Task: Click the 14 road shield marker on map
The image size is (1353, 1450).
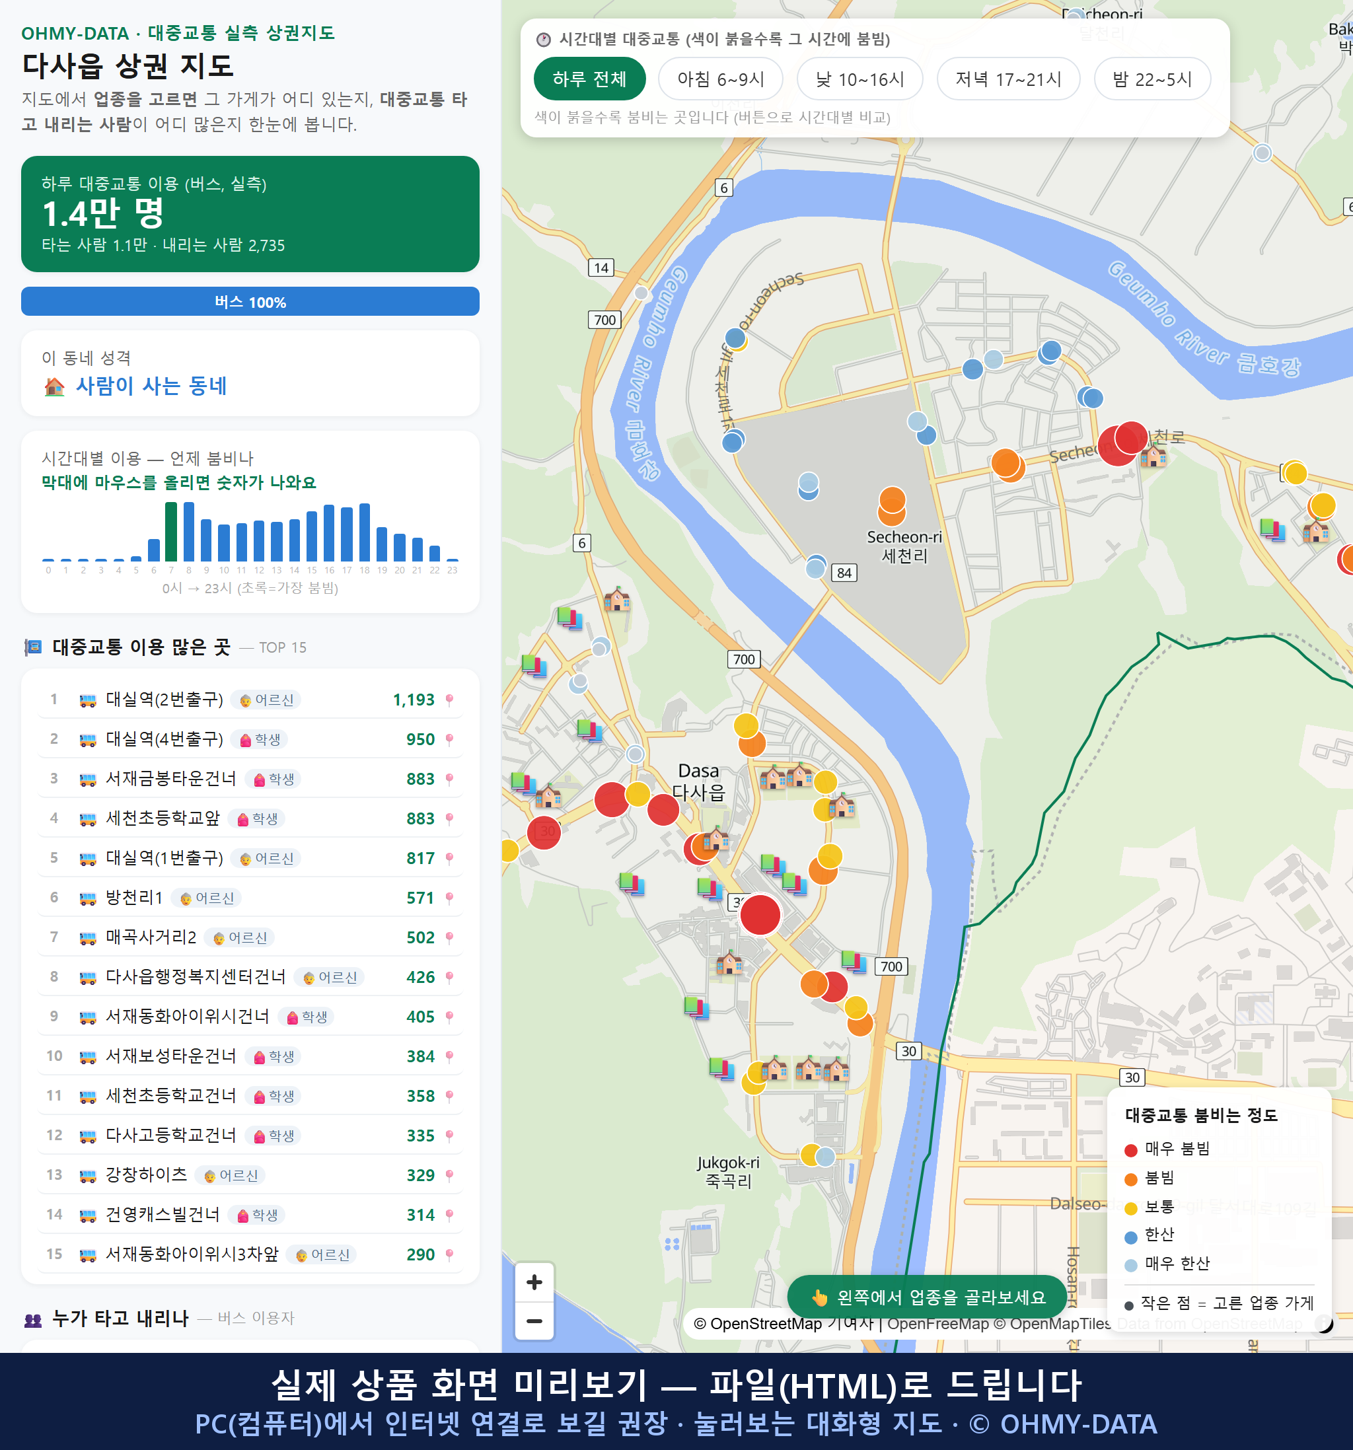Action: (601, 268)
